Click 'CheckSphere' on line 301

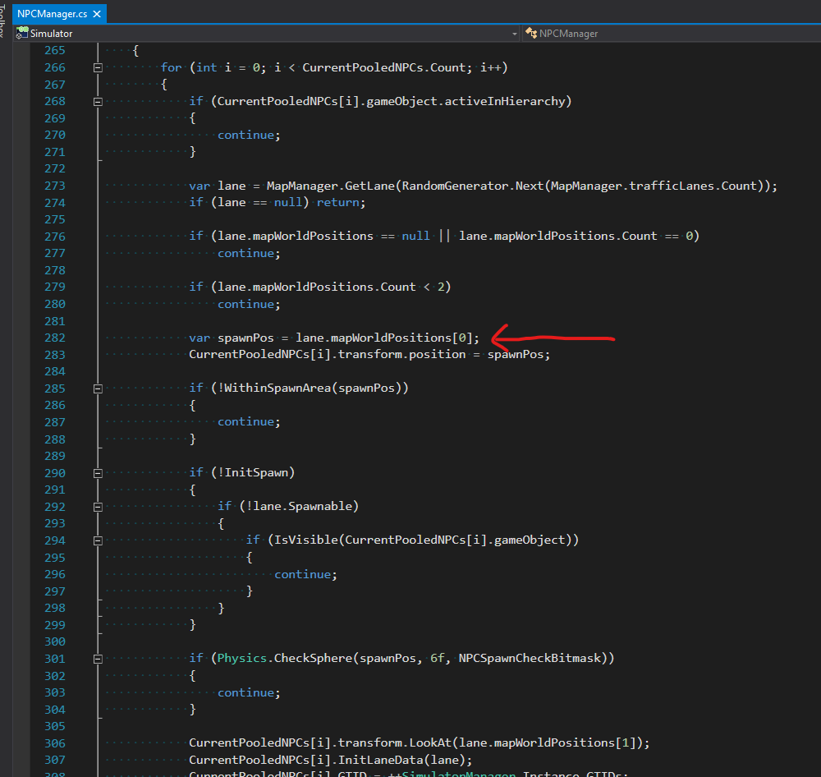click(x=313, y=658)
